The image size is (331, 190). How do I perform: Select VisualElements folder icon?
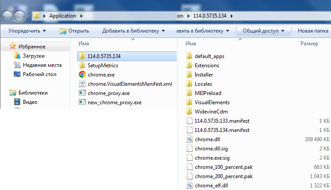tap(190, 102)
